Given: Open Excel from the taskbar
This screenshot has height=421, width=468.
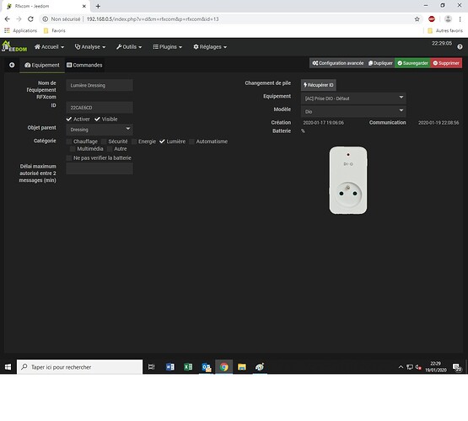Looking at the screenshot, I should pyautogui.click(x=188, y=367).
